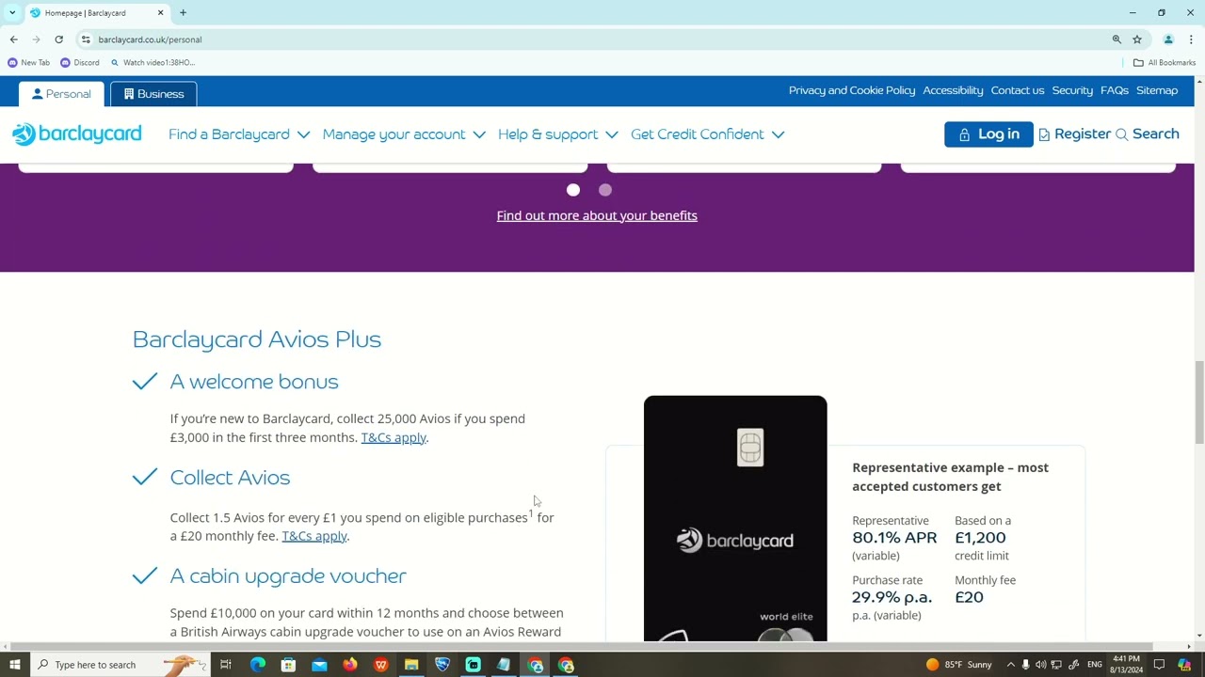Viewport: 1205px width, 677px height.
Task: Launch Microsoft Edge from the taskbar
Action: [x=257, y=665]
